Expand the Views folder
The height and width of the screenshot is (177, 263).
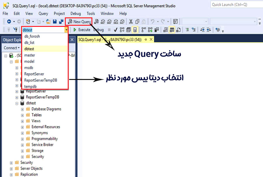pyautogui.click(x=22, y=121)
